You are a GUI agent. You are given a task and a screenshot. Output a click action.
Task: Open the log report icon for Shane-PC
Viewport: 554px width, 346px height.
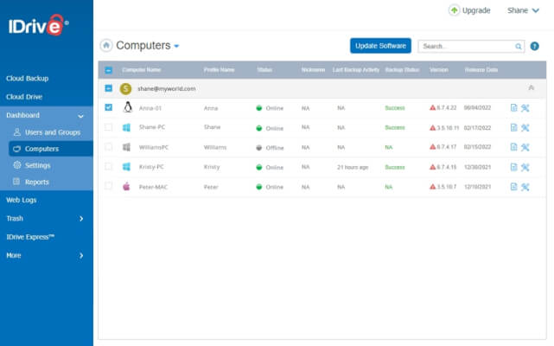tap(513, 128)
